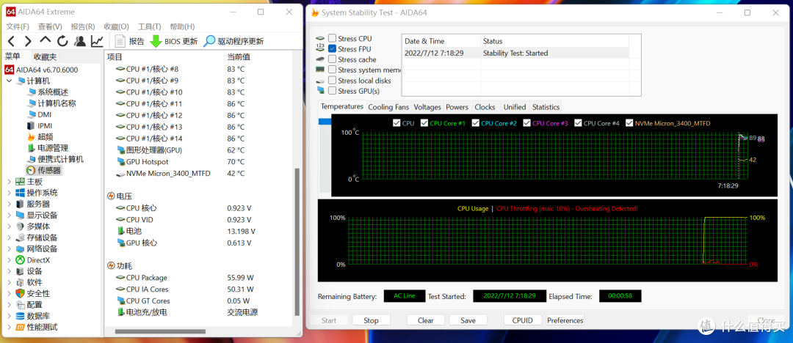
Task: Click the 主板 motherboard icon
Action: [x=21, y=182]
